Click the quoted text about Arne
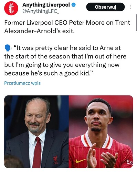This screenshot has height=173, width=137. (65, 61)
